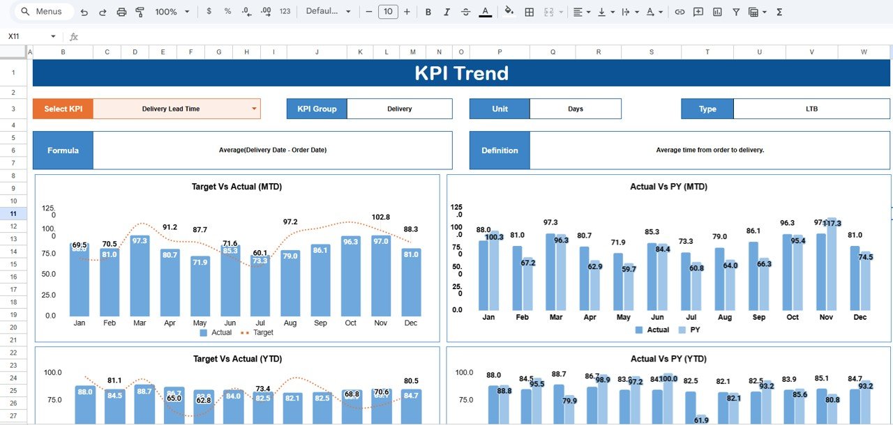Insert a link
This screenshot has height=425, width=893.
tap(679, 12)
